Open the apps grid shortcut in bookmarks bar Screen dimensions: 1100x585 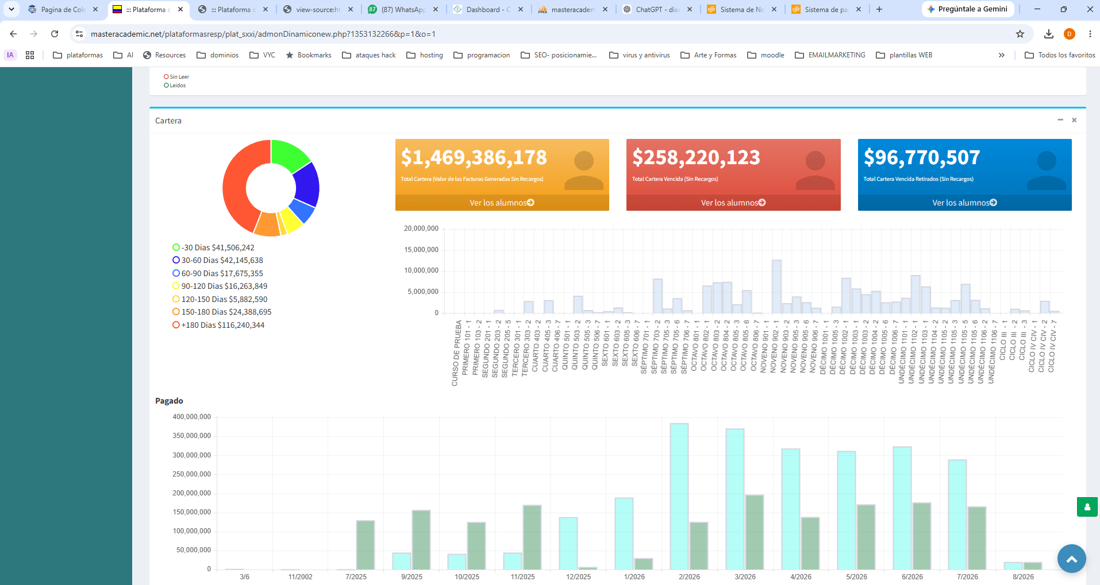(x=30, y=55)
